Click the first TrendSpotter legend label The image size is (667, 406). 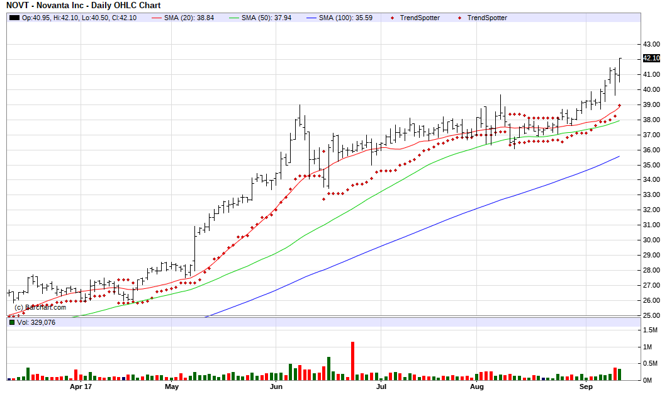pyautogui.click(x=420, y=18)
